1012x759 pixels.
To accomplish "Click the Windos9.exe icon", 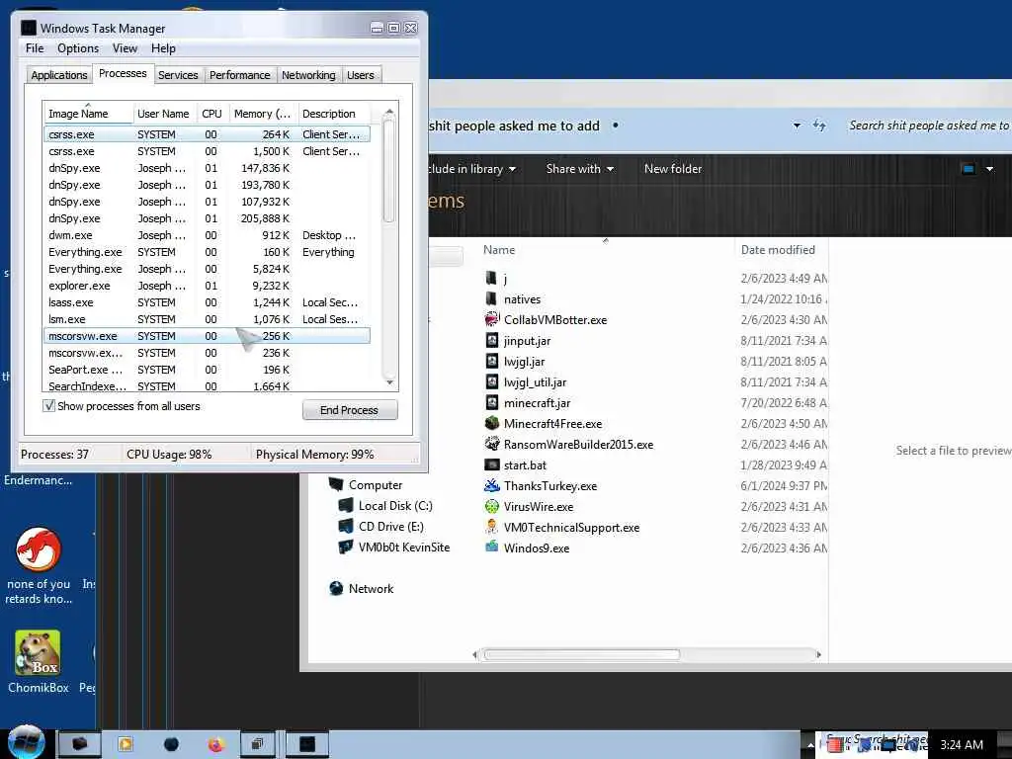I will [x=492, y=548].
